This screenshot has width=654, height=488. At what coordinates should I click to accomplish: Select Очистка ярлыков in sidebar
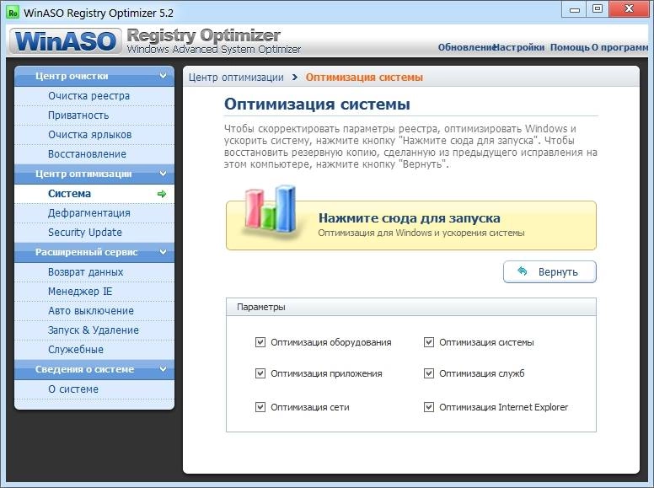tap(94, 135)
